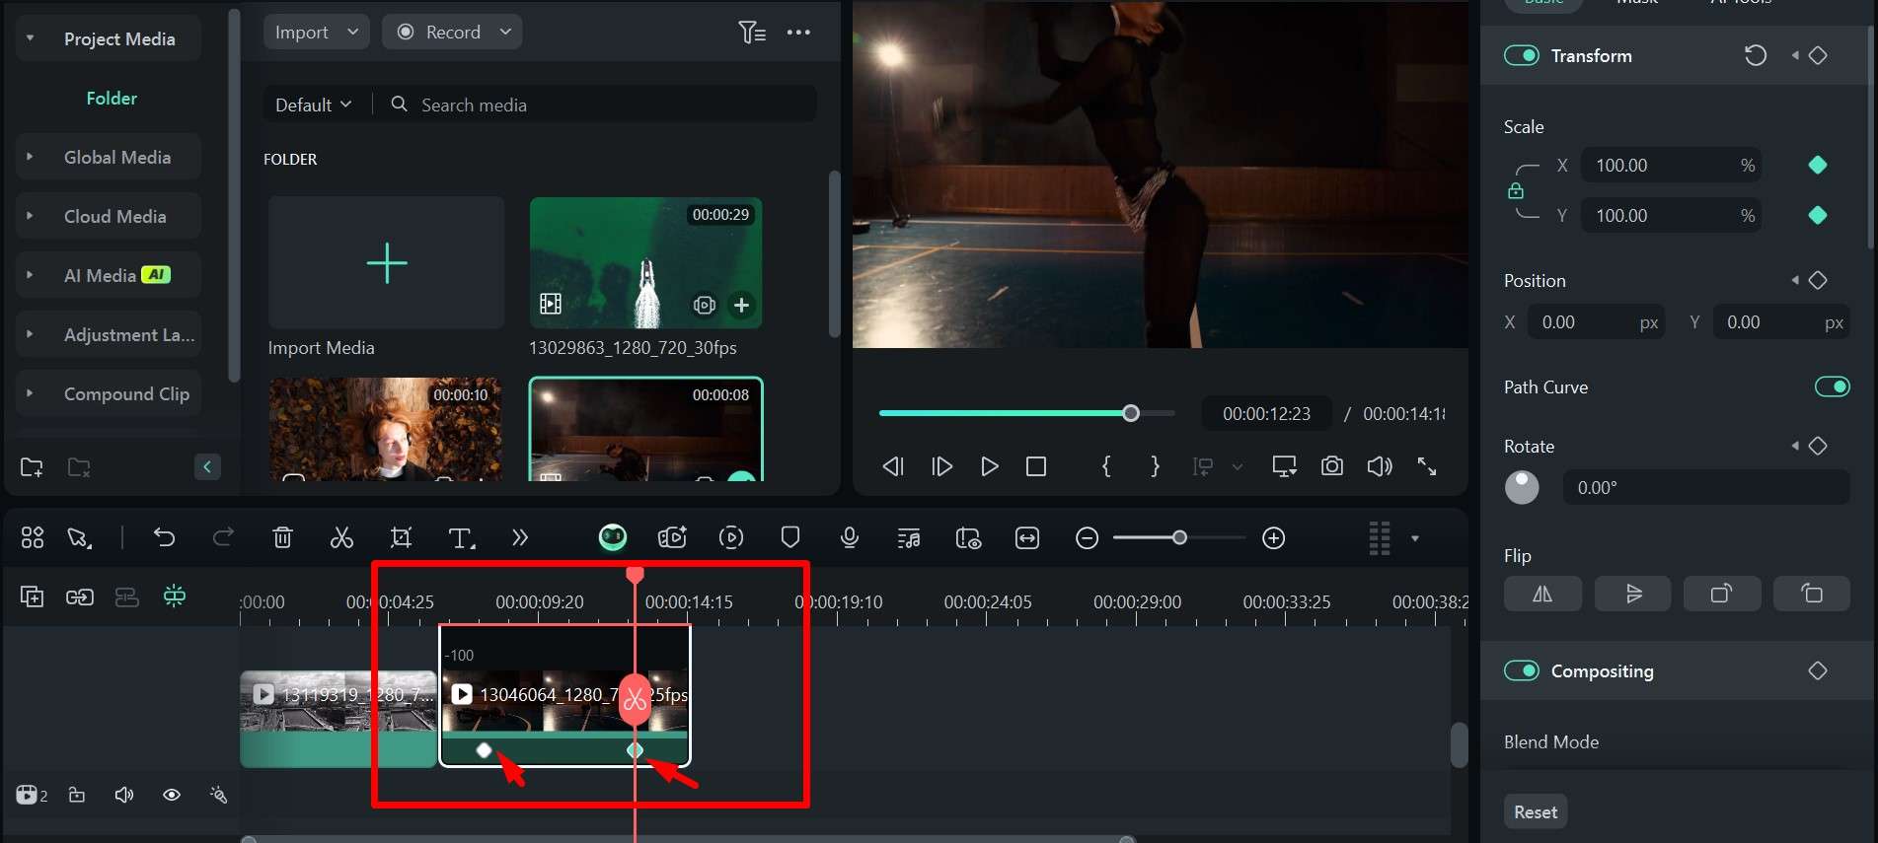Click the flip vertical button

point(1632,594)
